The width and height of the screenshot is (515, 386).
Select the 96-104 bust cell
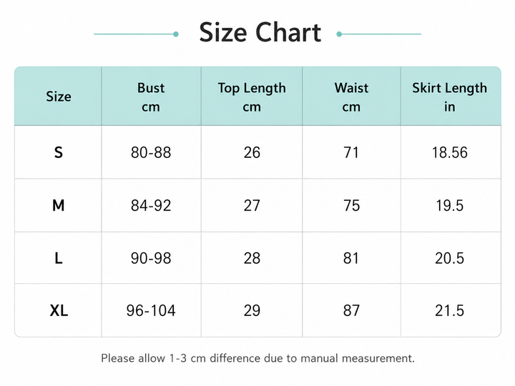coord(151,310)
